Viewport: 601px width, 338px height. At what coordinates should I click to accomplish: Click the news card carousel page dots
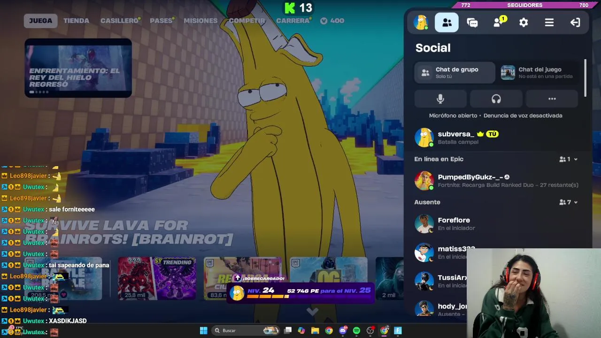(39, 92)
